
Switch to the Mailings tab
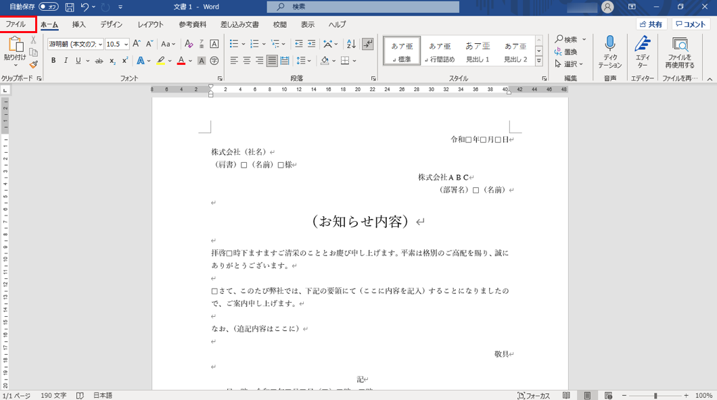click(239, 24)
